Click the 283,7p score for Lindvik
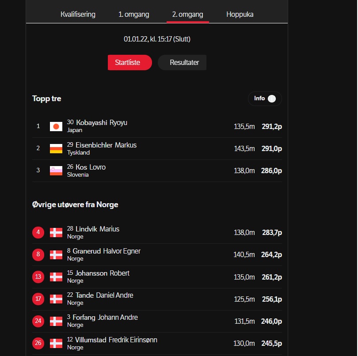Viewport: 358px width, 356px height. (x=272, y=232)
